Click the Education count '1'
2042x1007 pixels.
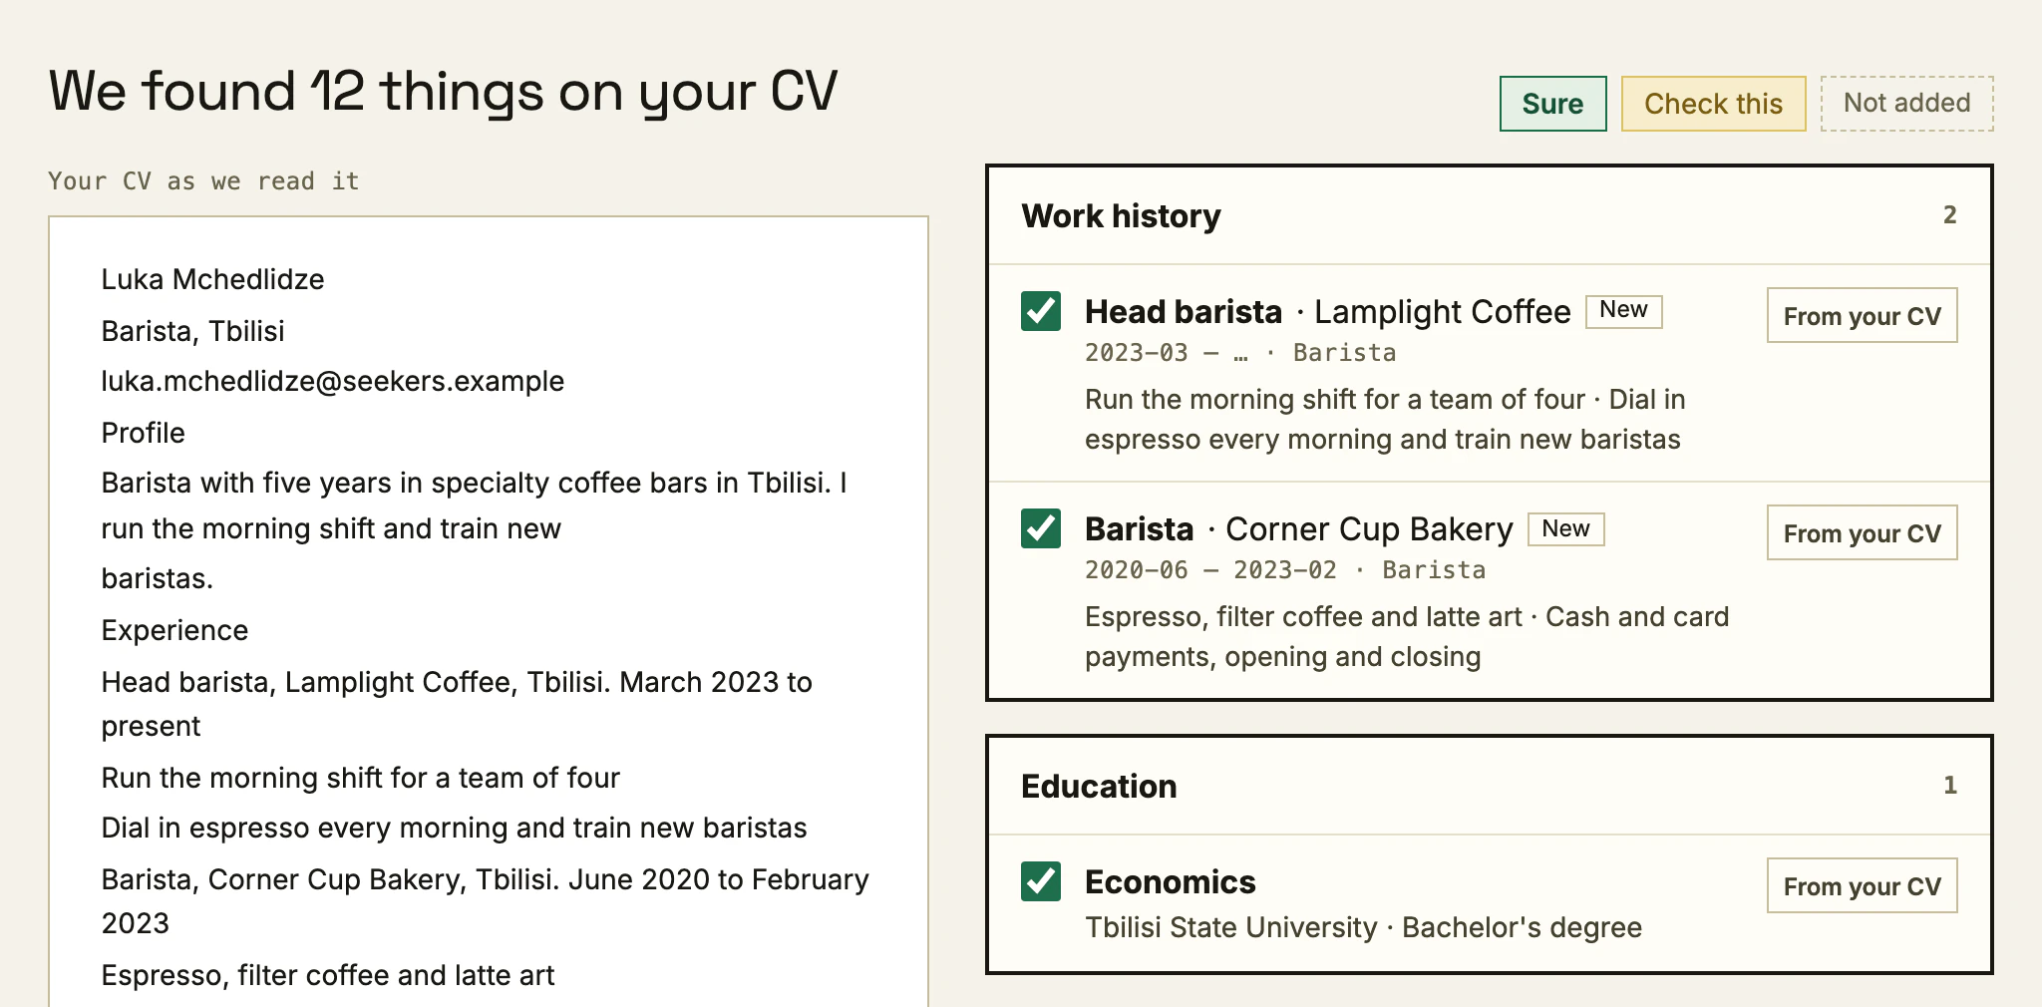click(1949, 786)
